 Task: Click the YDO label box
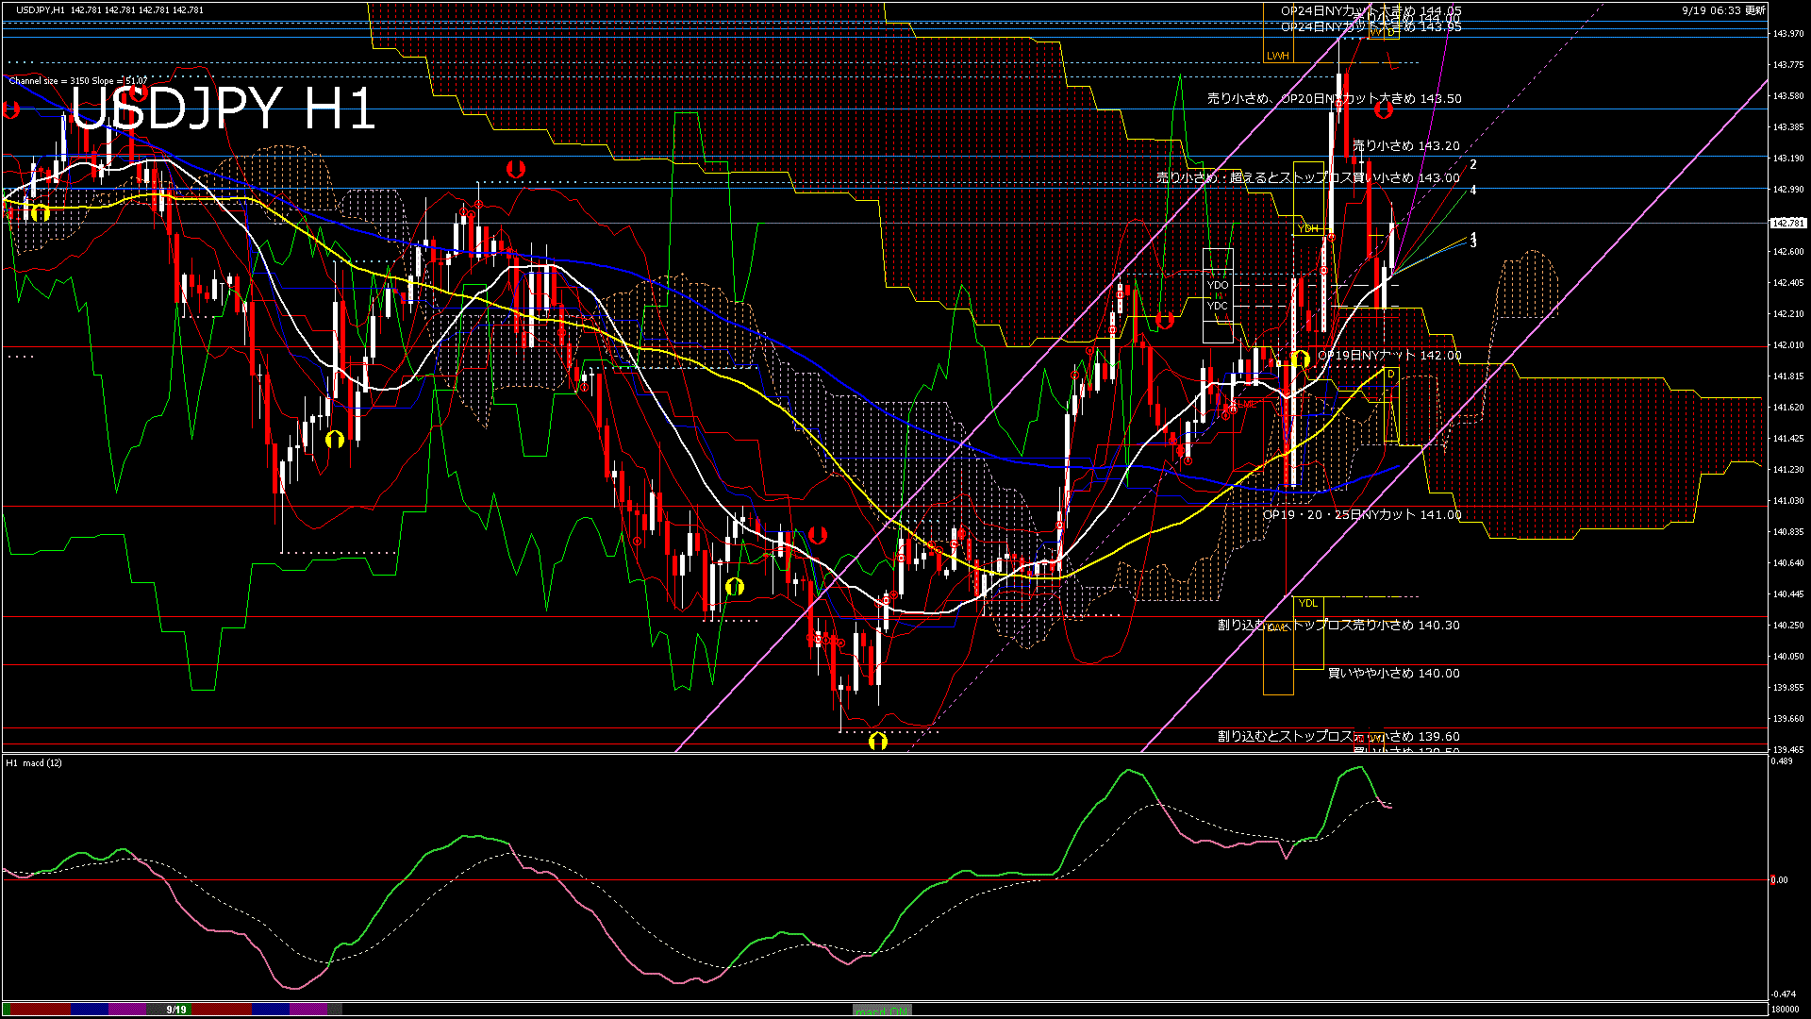click(1218, 285)
